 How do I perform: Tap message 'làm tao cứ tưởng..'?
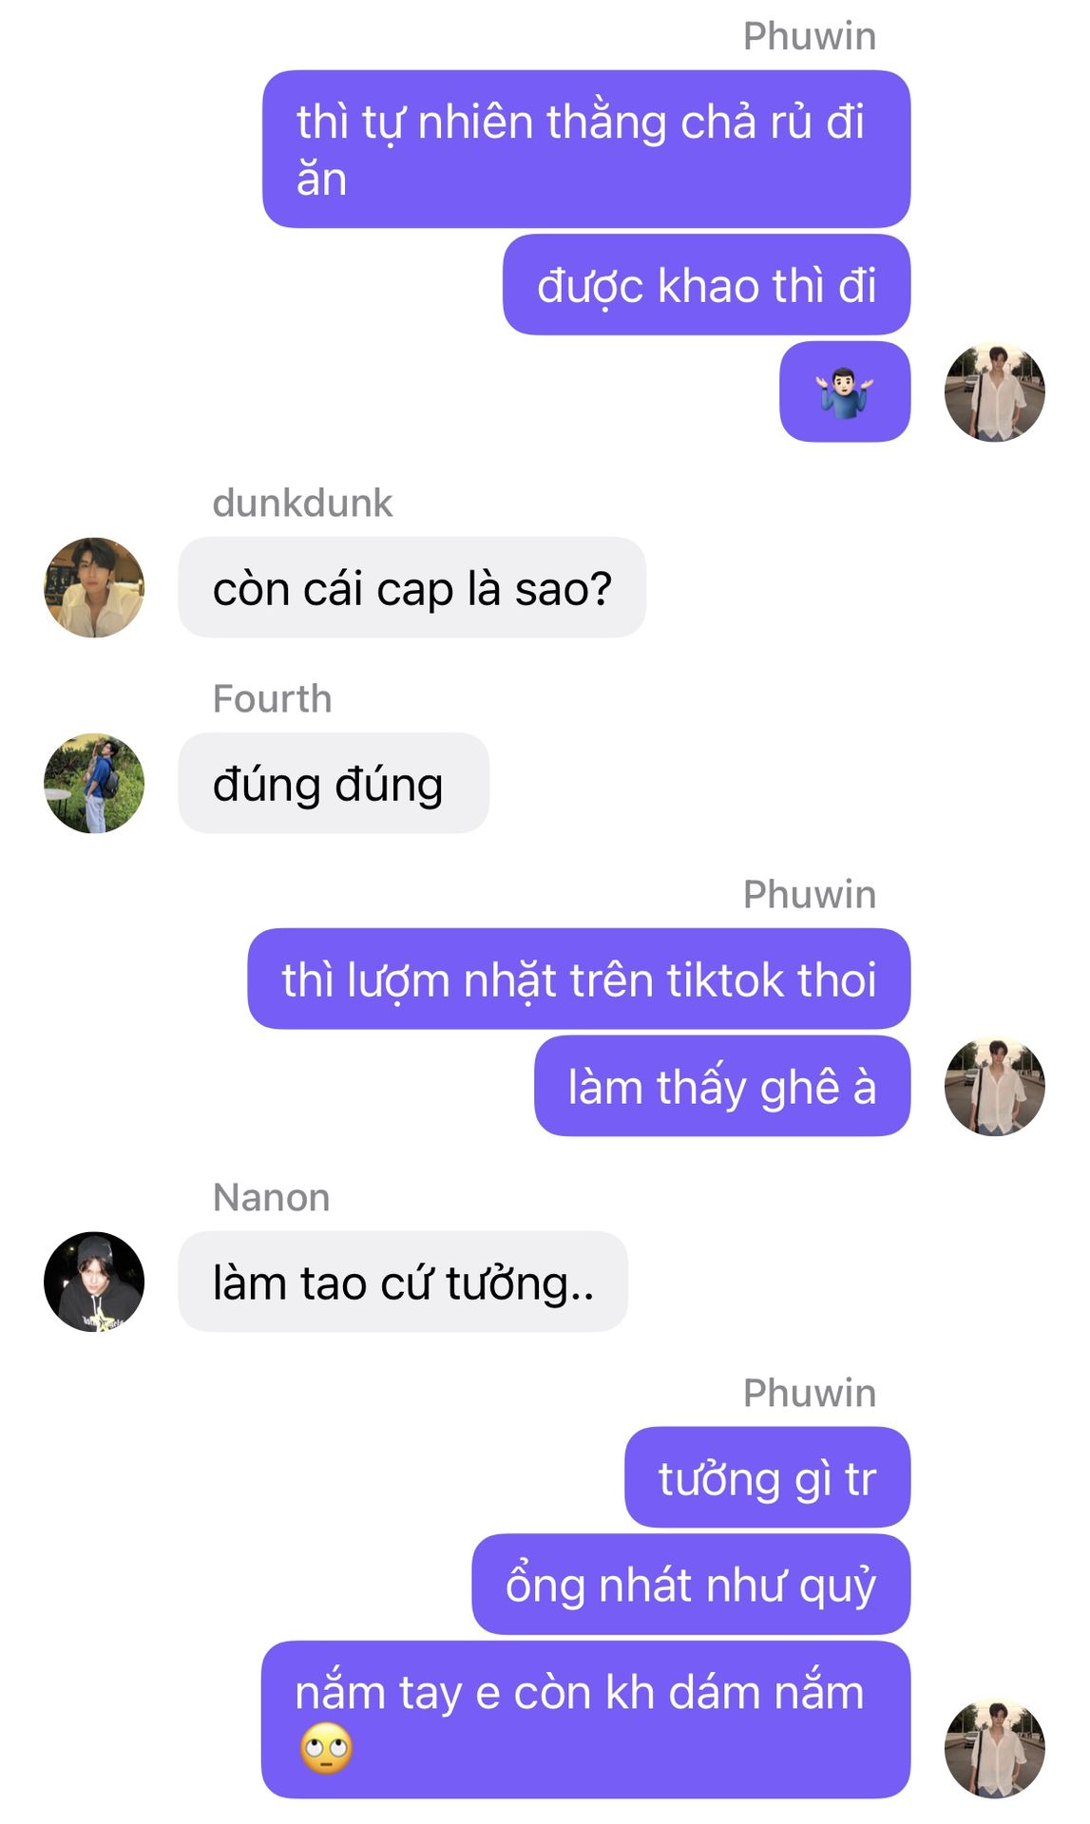(403, 1282)
